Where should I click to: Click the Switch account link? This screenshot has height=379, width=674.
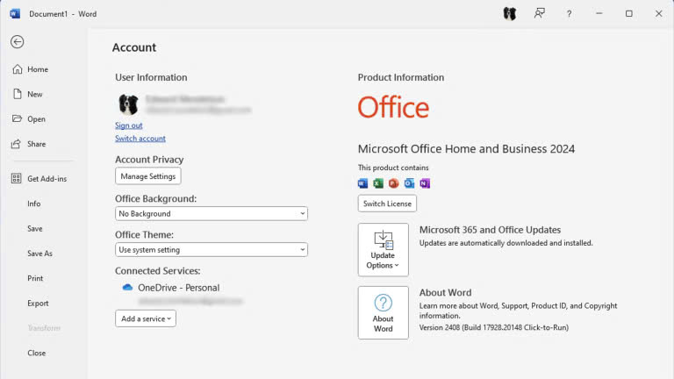click(140, 139)
